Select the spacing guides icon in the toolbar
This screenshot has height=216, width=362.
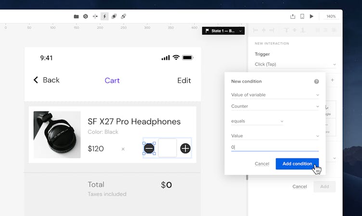click(x=95, y=16)
